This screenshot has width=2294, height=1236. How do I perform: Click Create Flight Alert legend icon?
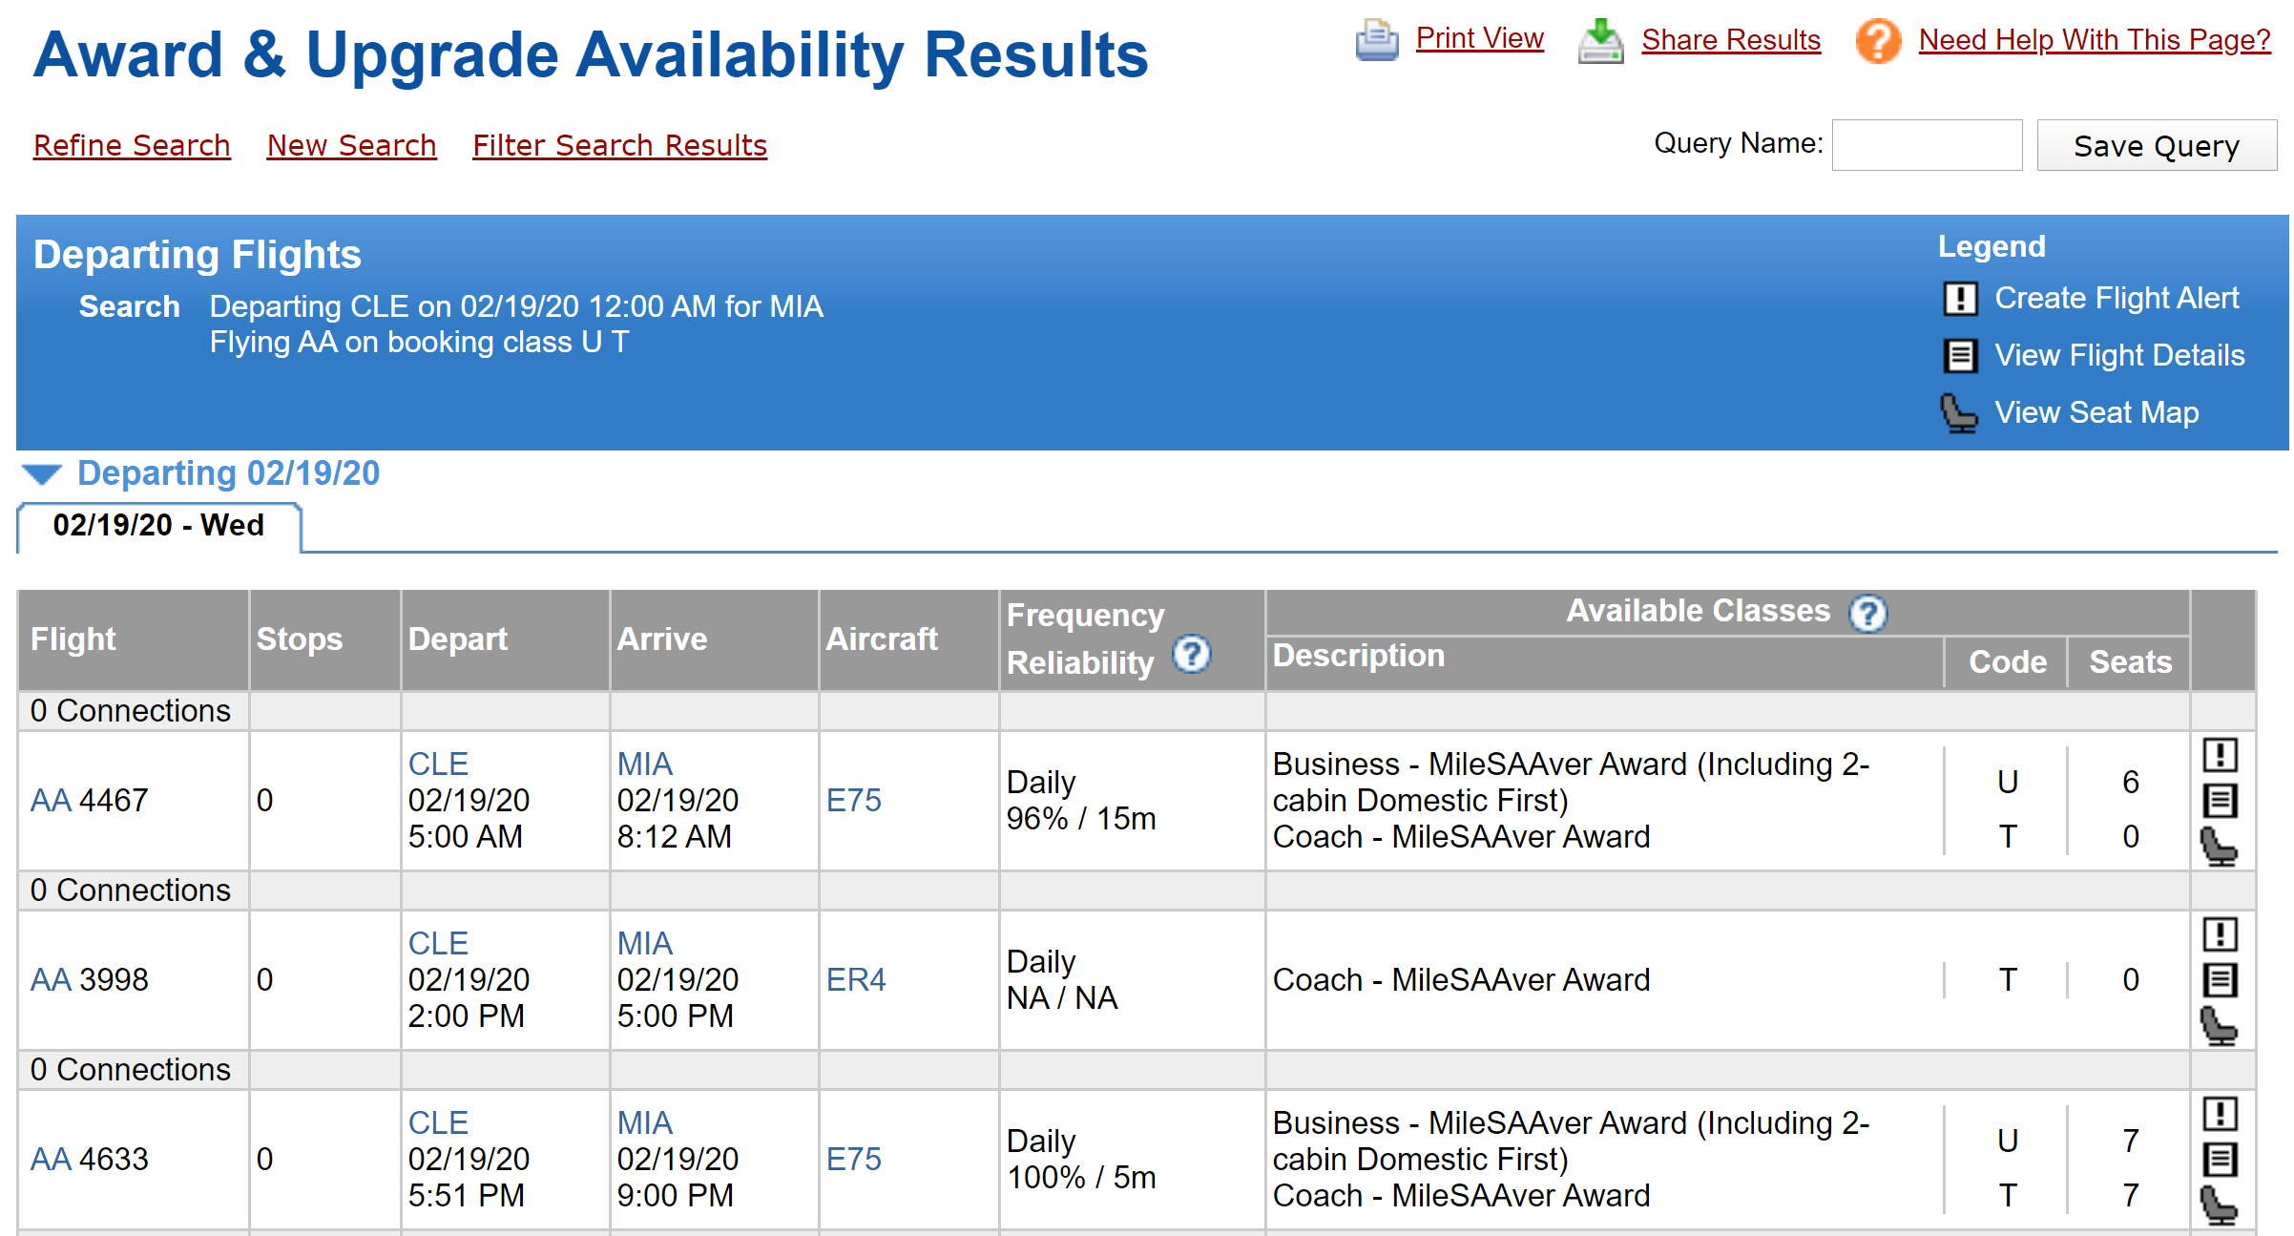(1960, 299)
